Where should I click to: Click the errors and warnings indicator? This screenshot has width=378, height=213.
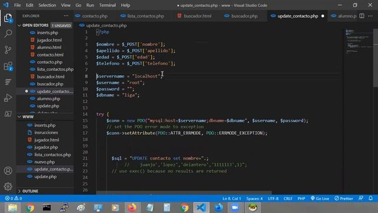click(14, 198)
